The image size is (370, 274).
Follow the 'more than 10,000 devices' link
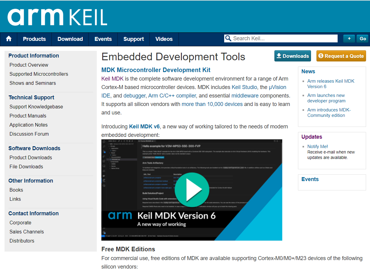(212, 104)
